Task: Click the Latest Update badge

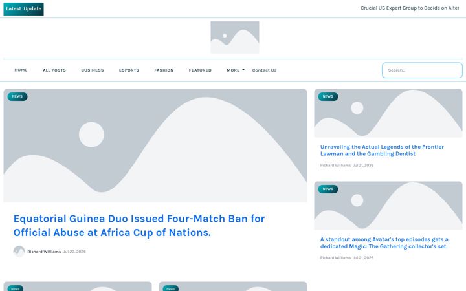Action: (23, 9)
